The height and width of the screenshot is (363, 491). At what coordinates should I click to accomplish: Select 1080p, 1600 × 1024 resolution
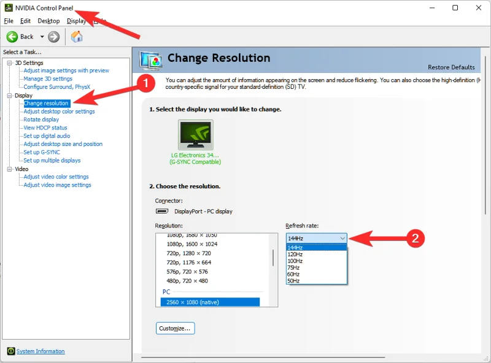click(x=192, y=244)
